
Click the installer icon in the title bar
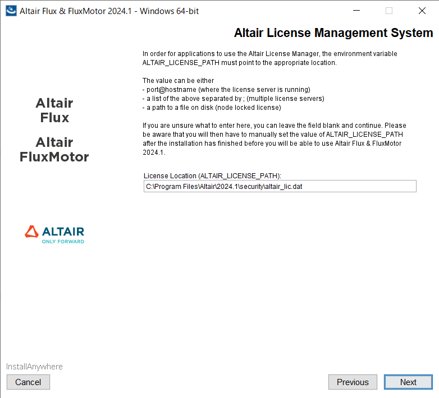11,11
